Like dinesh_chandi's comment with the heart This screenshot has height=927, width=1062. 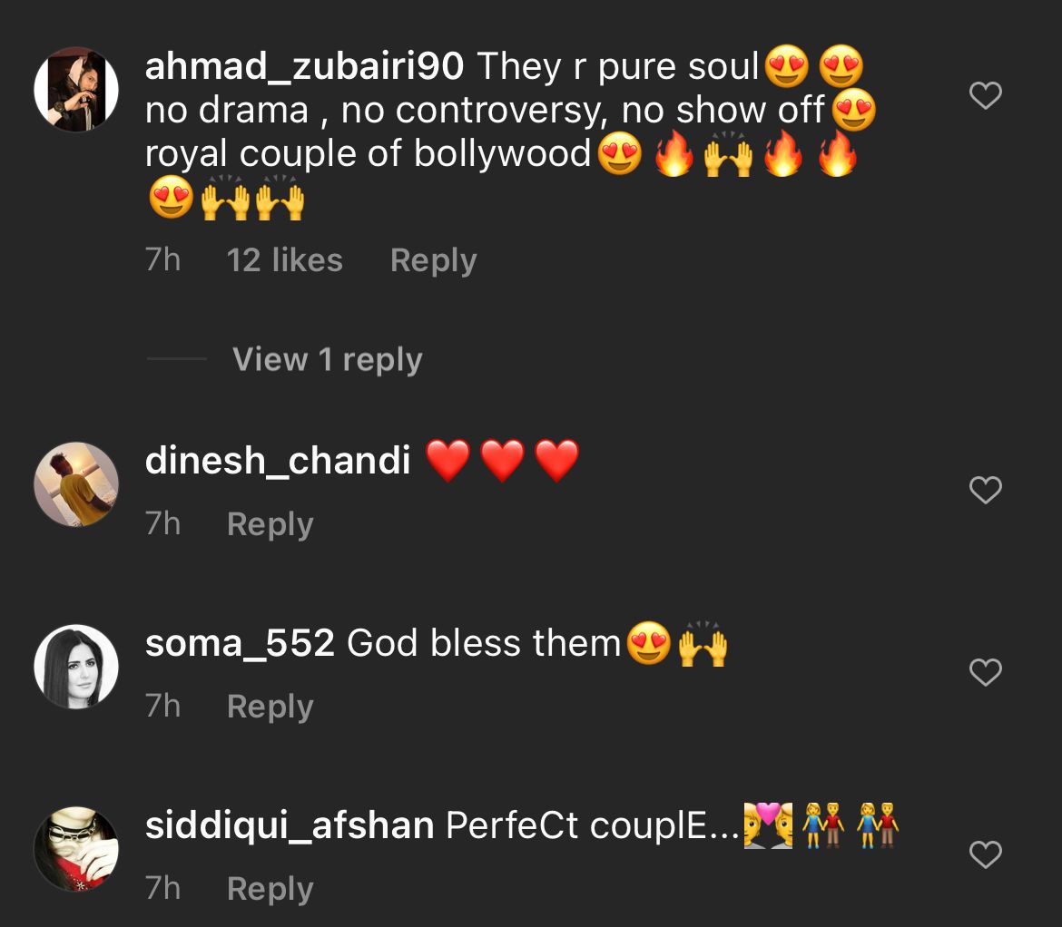pos(986,490)
